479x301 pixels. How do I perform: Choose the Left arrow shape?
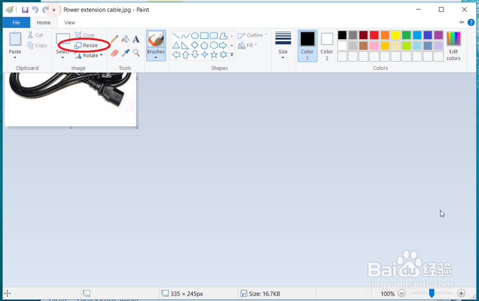pyautogui.click(x=176, y=55)
